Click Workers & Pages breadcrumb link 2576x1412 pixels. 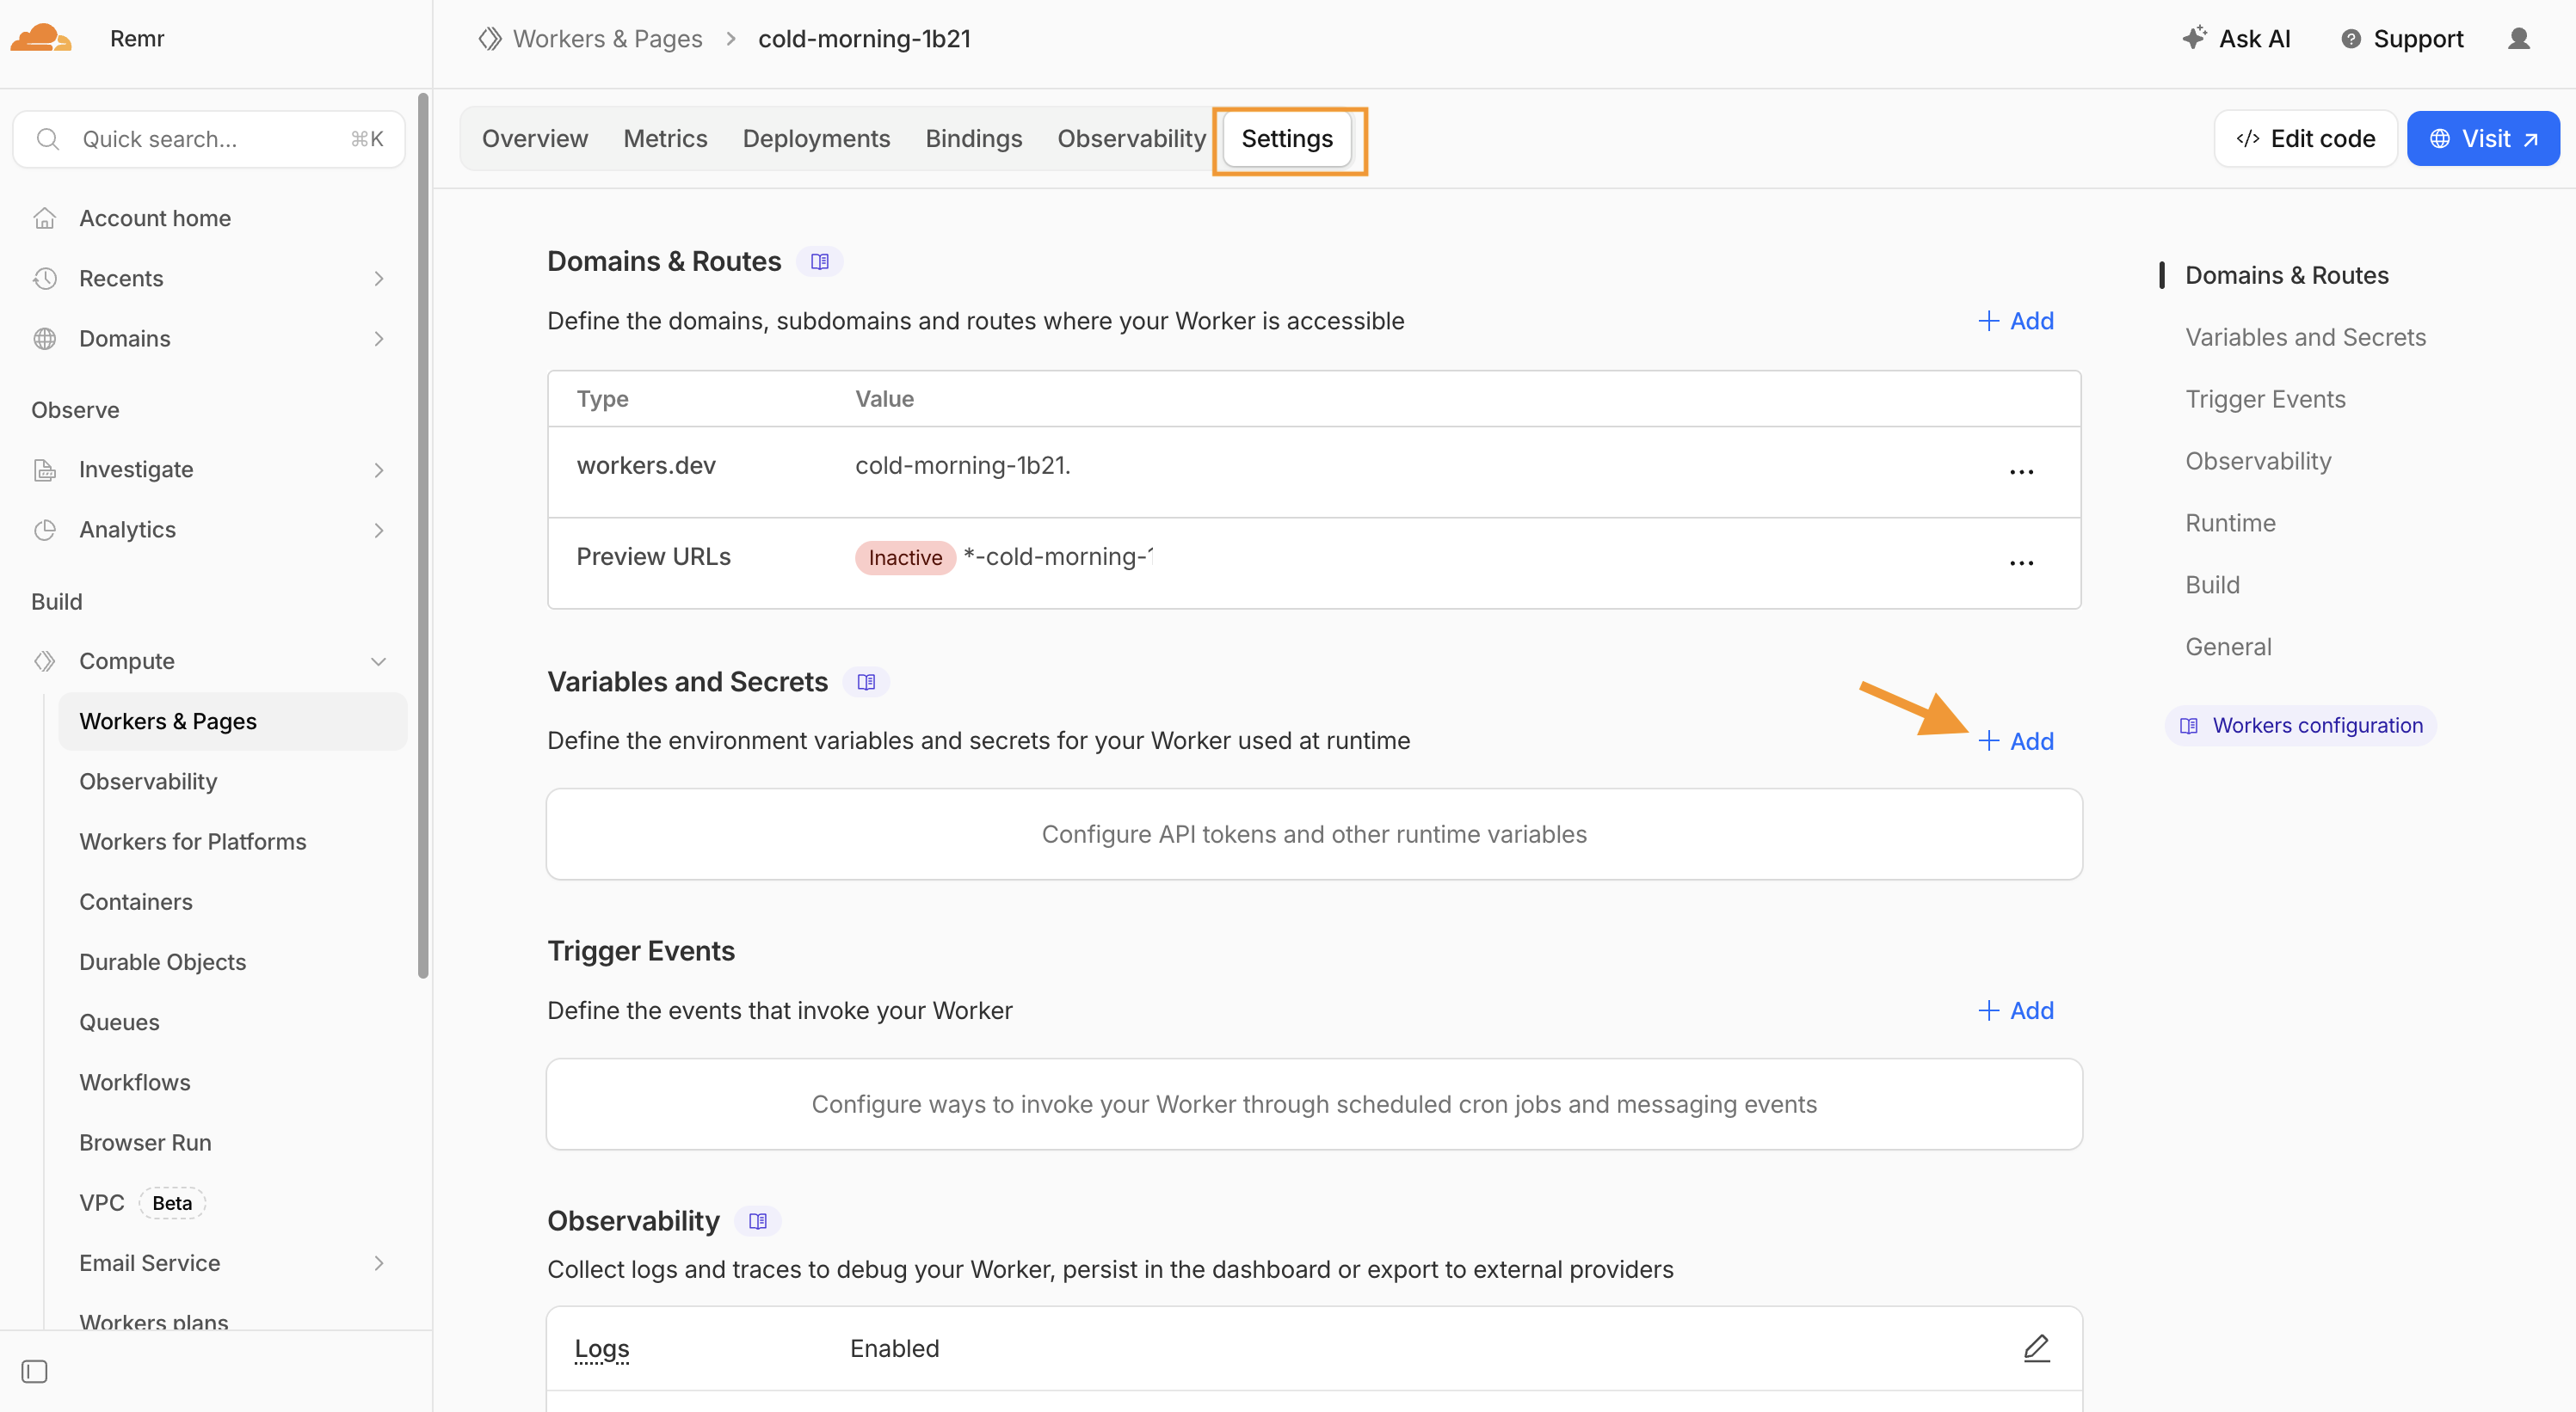coord(607,39)
